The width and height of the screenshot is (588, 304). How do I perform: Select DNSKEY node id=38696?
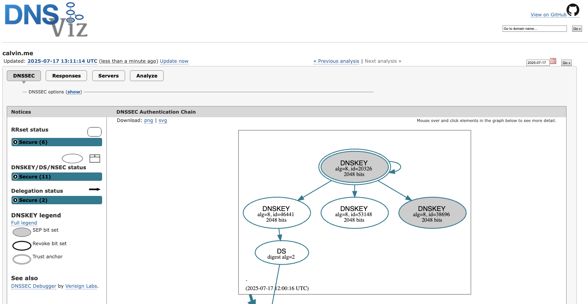[x=432, y=214]
